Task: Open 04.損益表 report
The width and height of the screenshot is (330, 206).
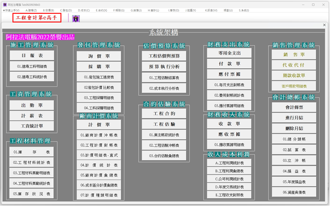Action: tap(294, 171)
